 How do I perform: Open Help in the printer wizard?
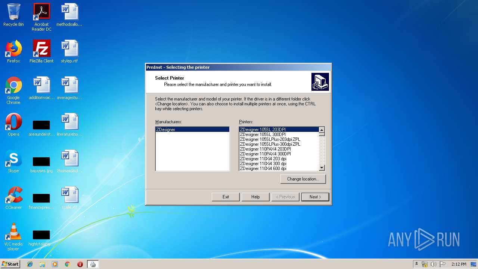point(255,197)
